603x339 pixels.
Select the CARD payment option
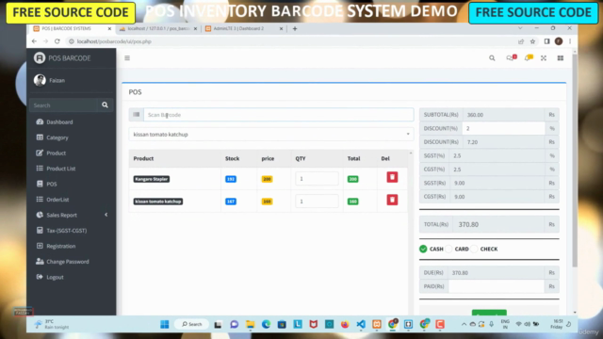pos(448,249)
